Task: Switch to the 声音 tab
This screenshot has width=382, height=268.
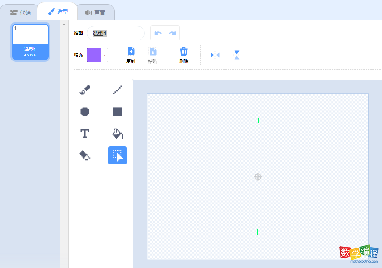Action: [95, 12]
